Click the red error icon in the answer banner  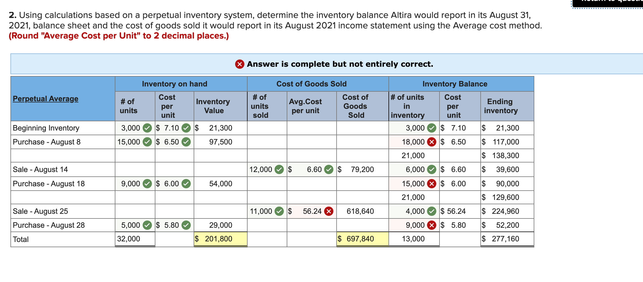click(x=239, y=64)
